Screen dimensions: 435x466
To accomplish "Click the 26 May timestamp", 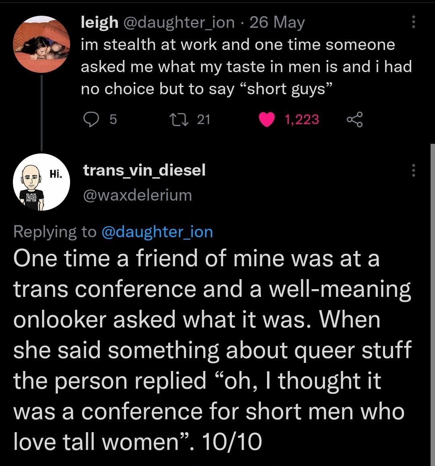I will coord(277,23).
